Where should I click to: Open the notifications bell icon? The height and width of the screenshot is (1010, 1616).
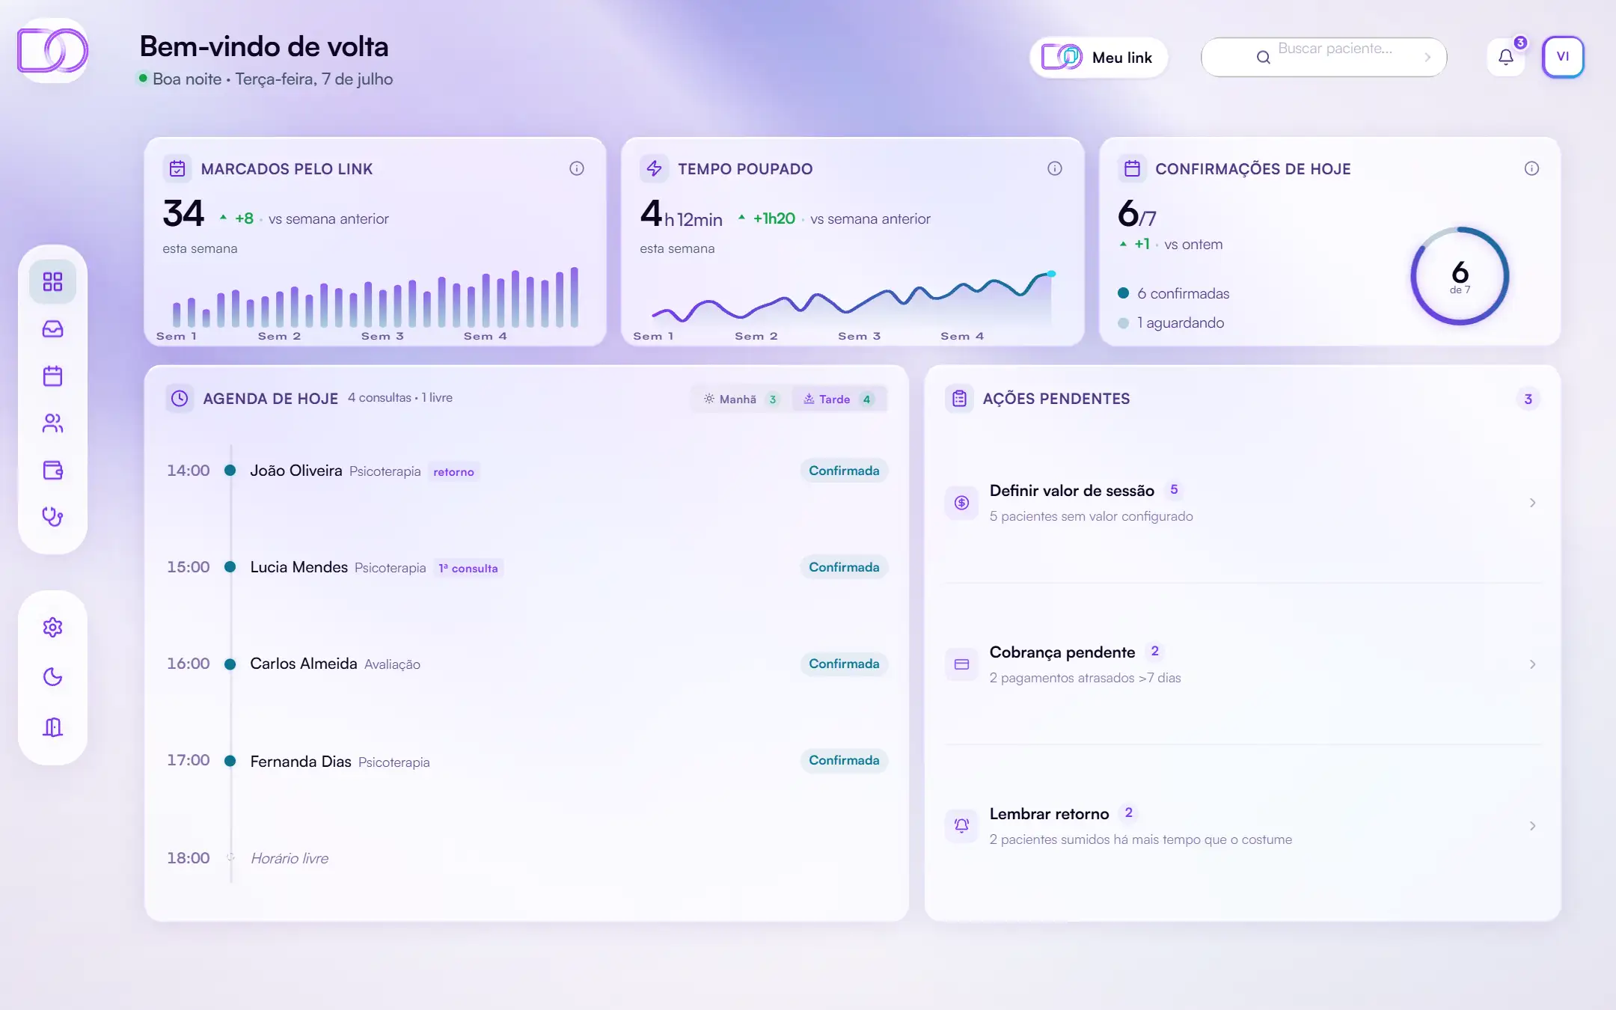click(x=1506, y=57)
